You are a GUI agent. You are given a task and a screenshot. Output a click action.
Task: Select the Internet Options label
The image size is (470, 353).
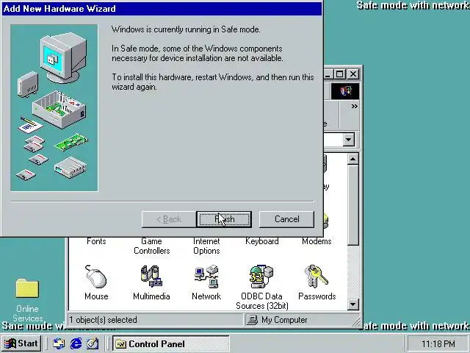[206, 246]
